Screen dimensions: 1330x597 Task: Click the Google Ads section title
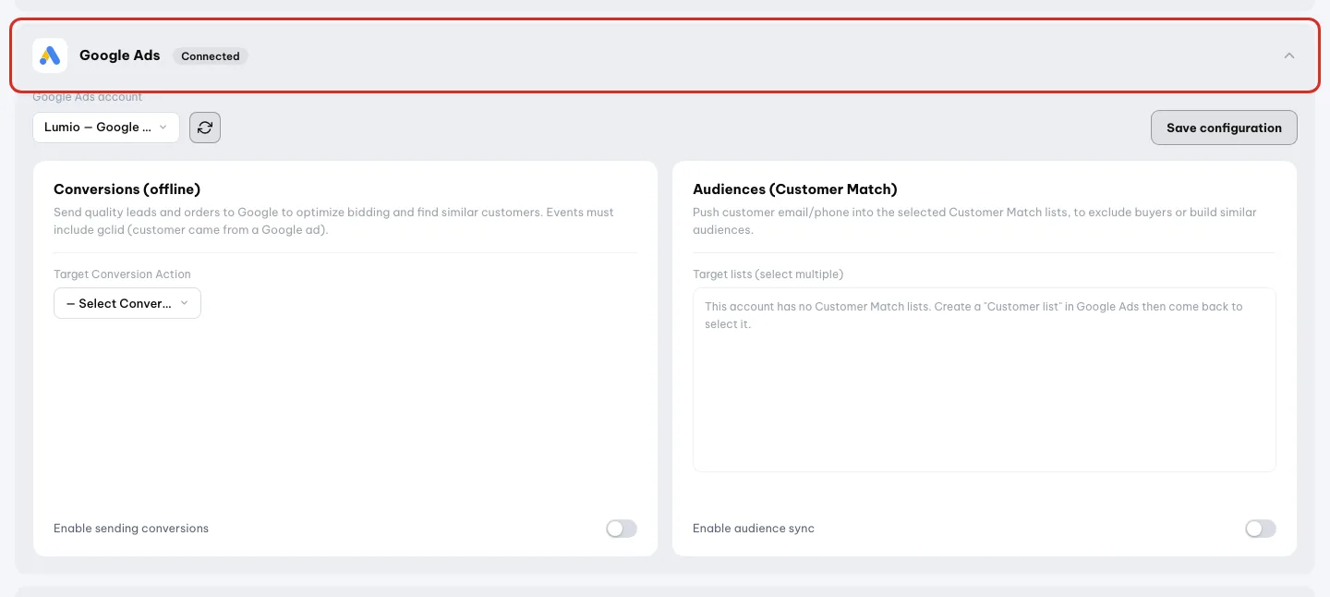(x=120, y=55)
